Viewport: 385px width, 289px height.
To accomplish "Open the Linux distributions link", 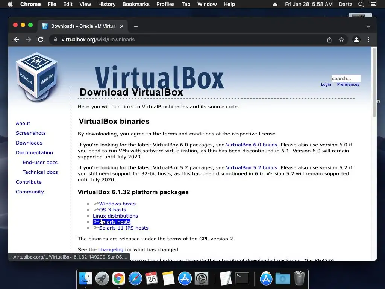I will pyautogui.click(x=115, y=216).
